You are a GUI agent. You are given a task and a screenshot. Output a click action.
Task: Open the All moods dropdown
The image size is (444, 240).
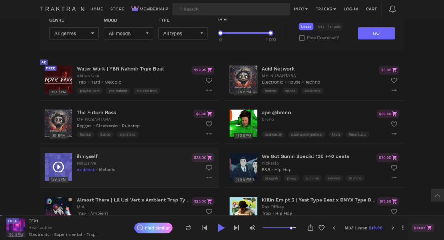point(128,33)
